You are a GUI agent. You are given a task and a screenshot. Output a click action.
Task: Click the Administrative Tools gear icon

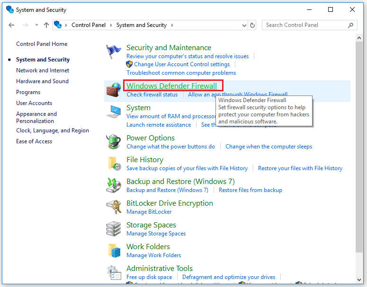coord(114,272)
